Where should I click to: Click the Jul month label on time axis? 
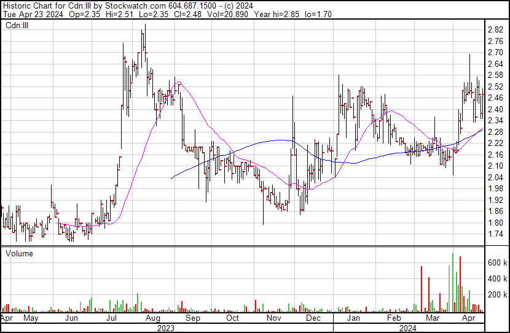112,319
